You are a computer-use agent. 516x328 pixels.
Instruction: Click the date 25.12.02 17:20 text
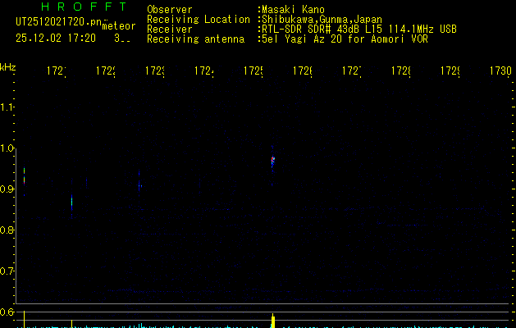(x=56, y=39)
